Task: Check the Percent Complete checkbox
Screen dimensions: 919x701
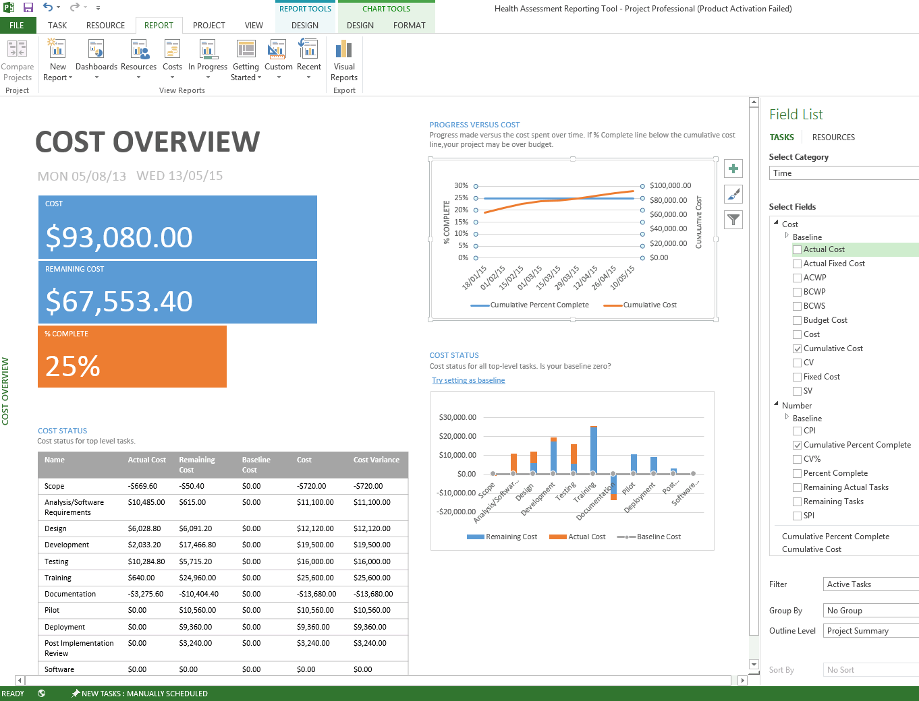Action: click(x=798, y=473)
